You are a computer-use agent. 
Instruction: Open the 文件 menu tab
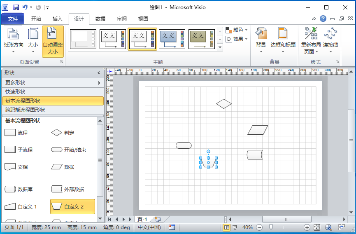tap(13, 19)
